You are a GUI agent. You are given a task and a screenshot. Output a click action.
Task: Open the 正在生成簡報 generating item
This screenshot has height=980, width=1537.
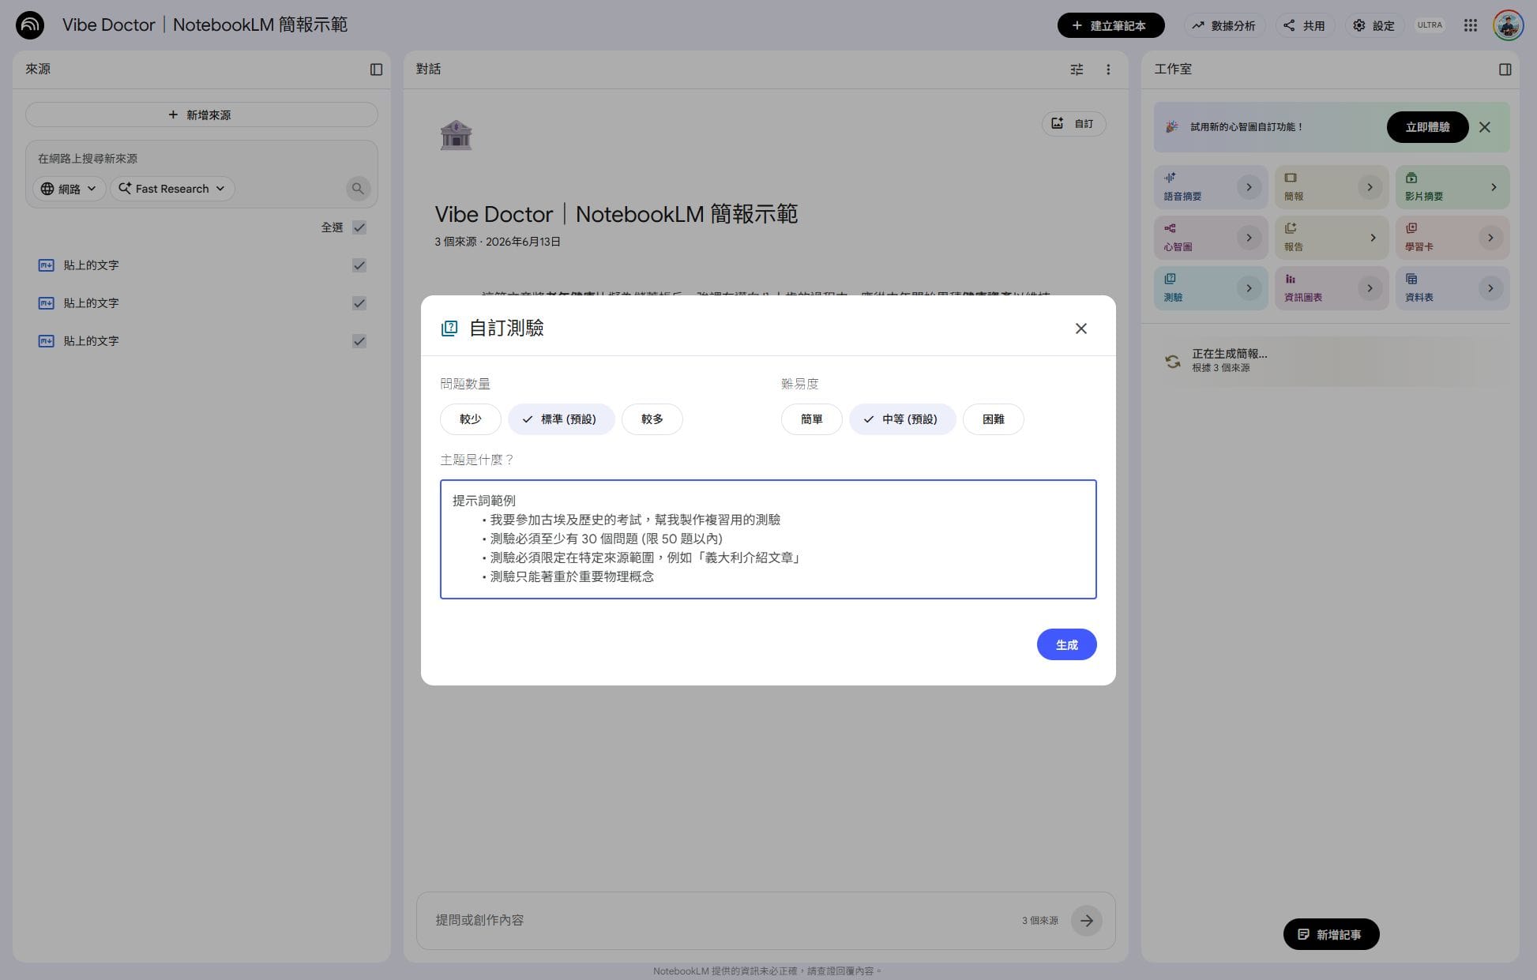click(1332, 361)
